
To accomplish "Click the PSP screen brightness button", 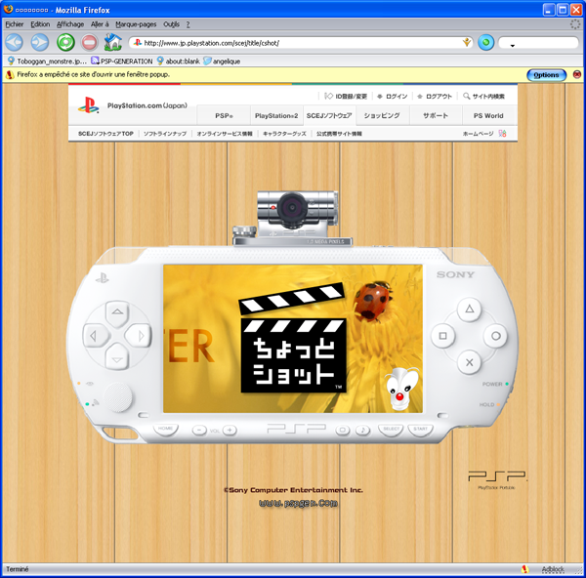I will (343, 430).
